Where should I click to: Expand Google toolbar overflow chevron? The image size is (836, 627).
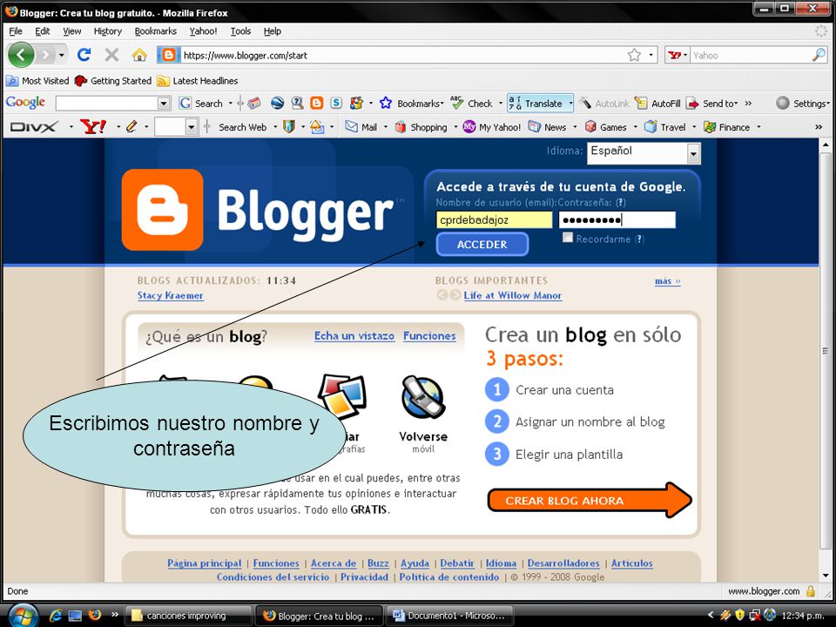748,103
